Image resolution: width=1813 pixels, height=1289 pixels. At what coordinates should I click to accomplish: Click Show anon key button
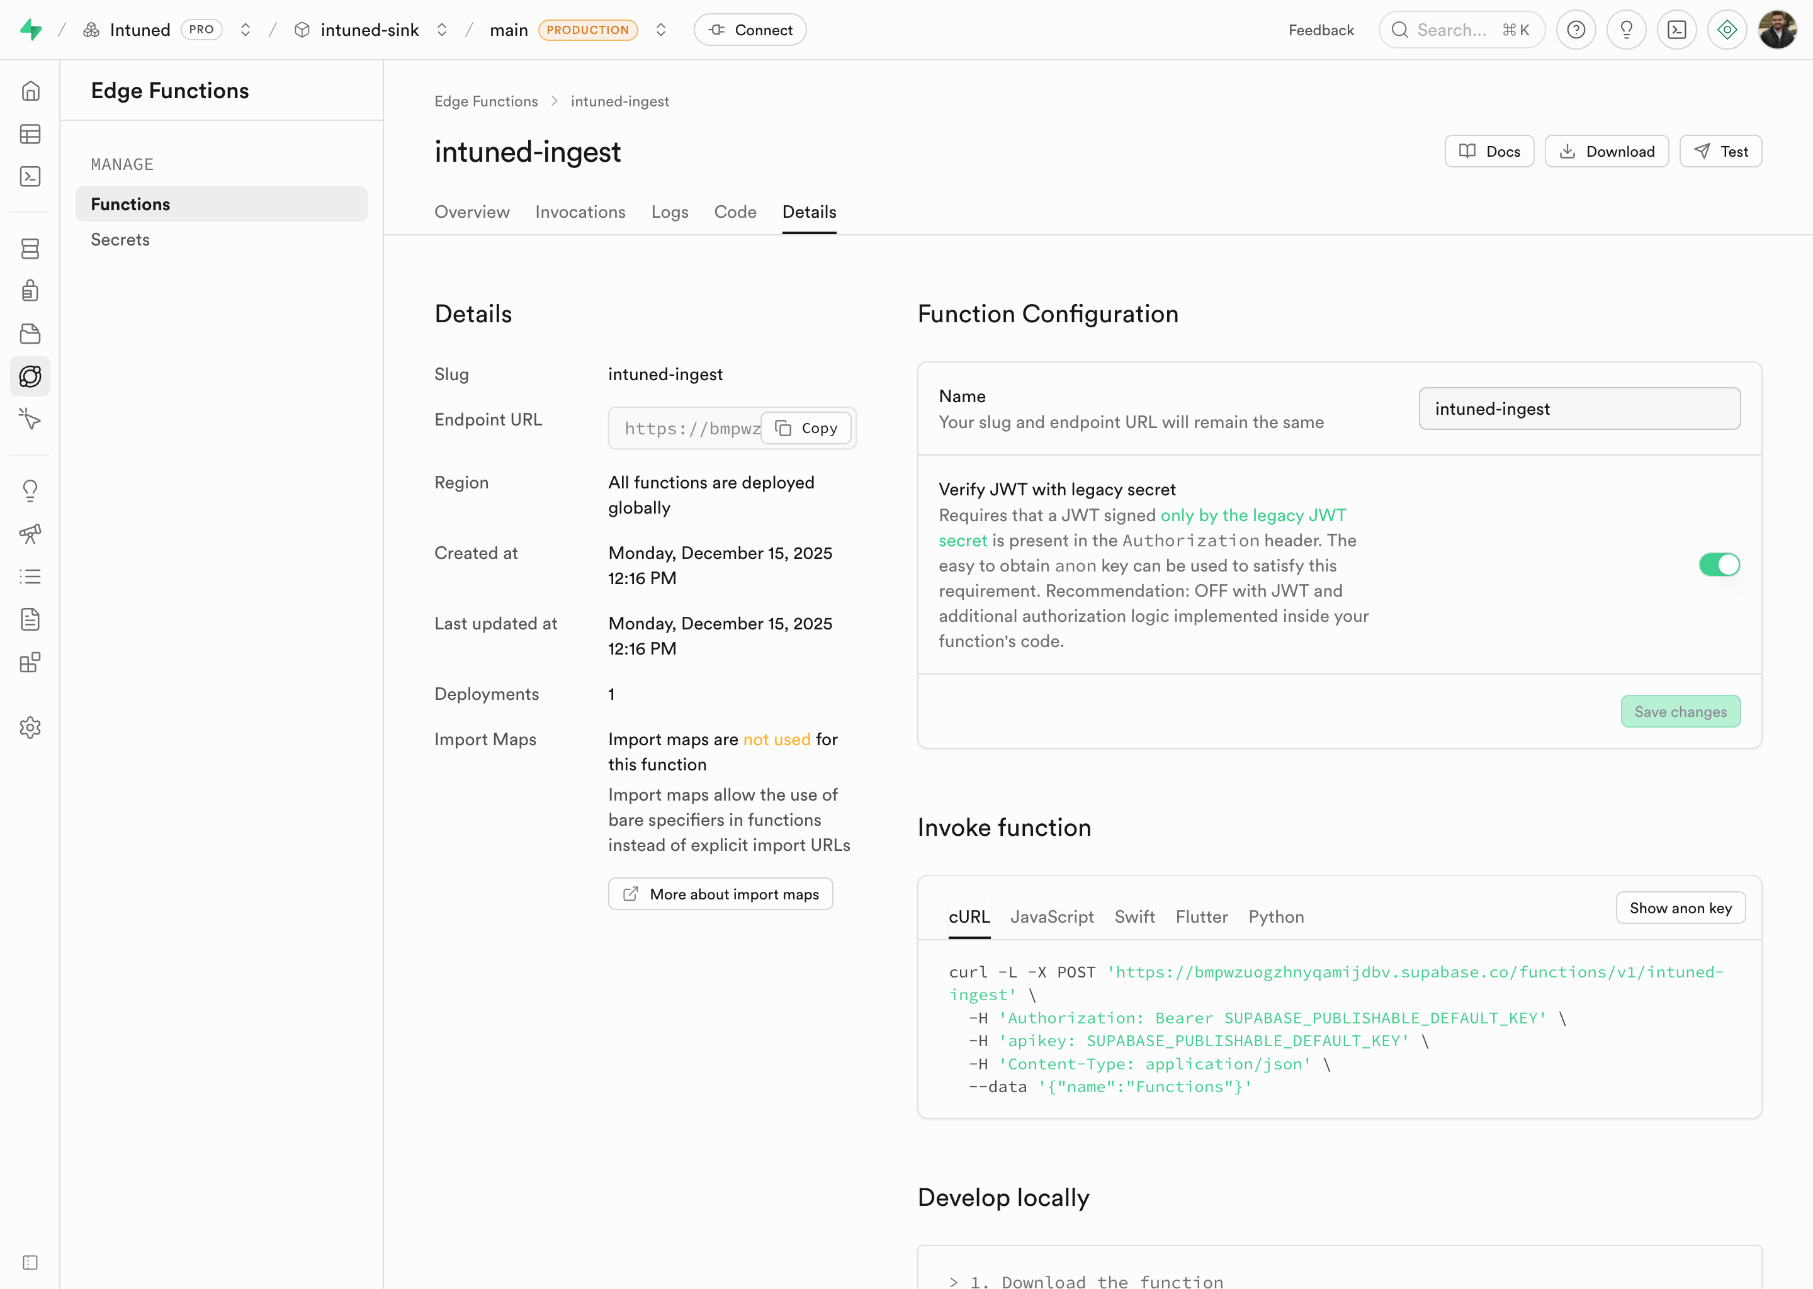[1680, 908]
